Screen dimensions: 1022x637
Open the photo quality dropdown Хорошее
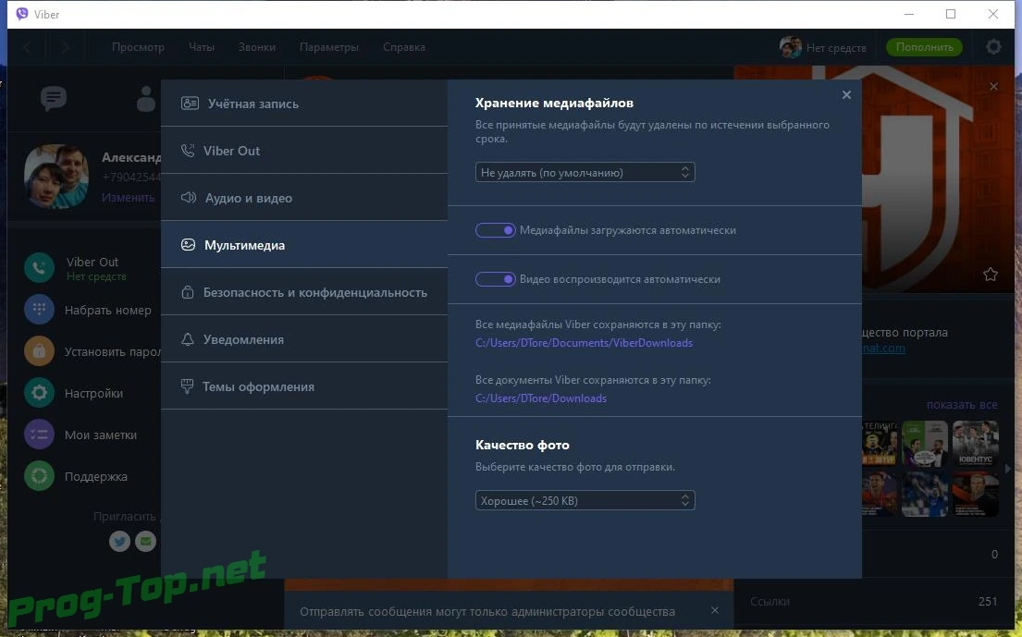click(585, 500)
